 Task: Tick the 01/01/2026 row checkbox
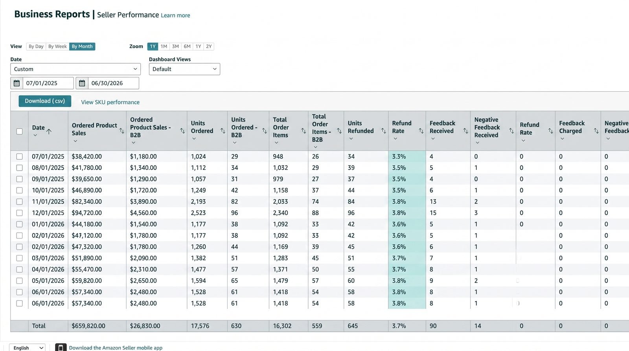19,224
